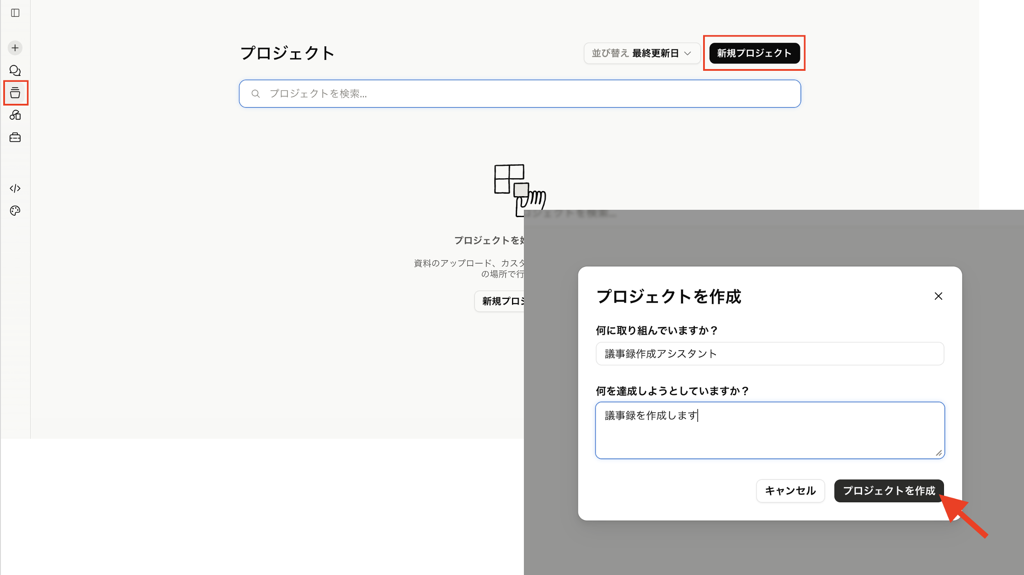Grab the textarea resize handle corner
The height and width of the screenshot is (575, 1024).
tap(939, 453)
